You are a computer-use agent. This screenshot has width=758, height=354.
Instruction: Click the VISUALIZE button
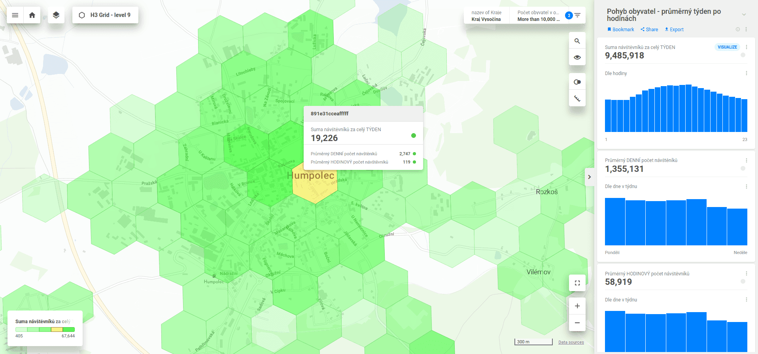[728, 47]
